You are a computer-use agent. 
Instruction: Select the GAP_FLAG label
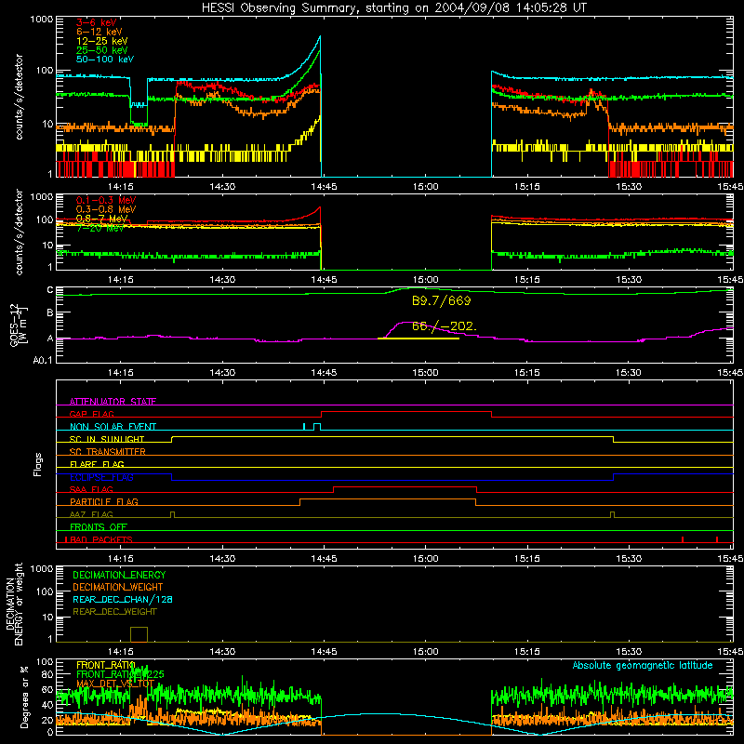point(92,414)
